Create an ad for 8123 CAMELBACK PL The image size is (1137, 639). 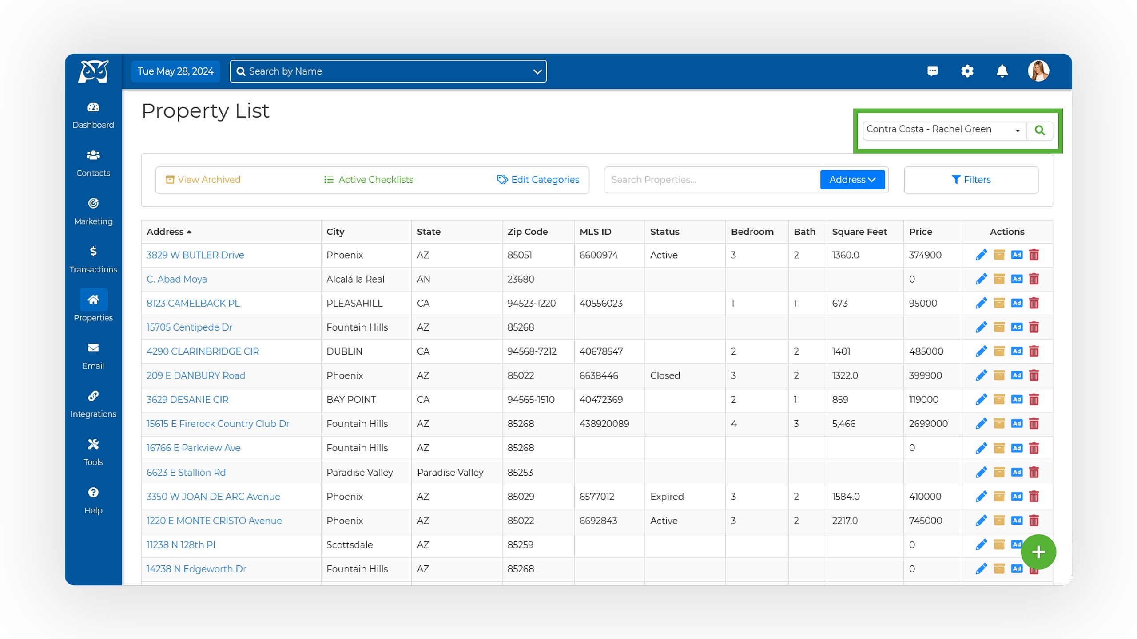click(1017, 303)
